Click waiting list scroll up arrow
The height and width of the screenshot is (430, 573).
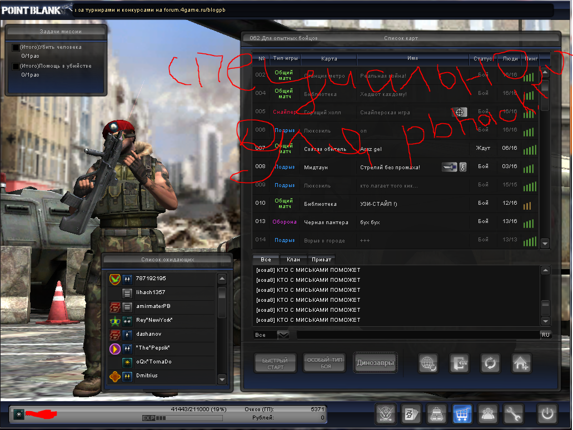point(222,279)
